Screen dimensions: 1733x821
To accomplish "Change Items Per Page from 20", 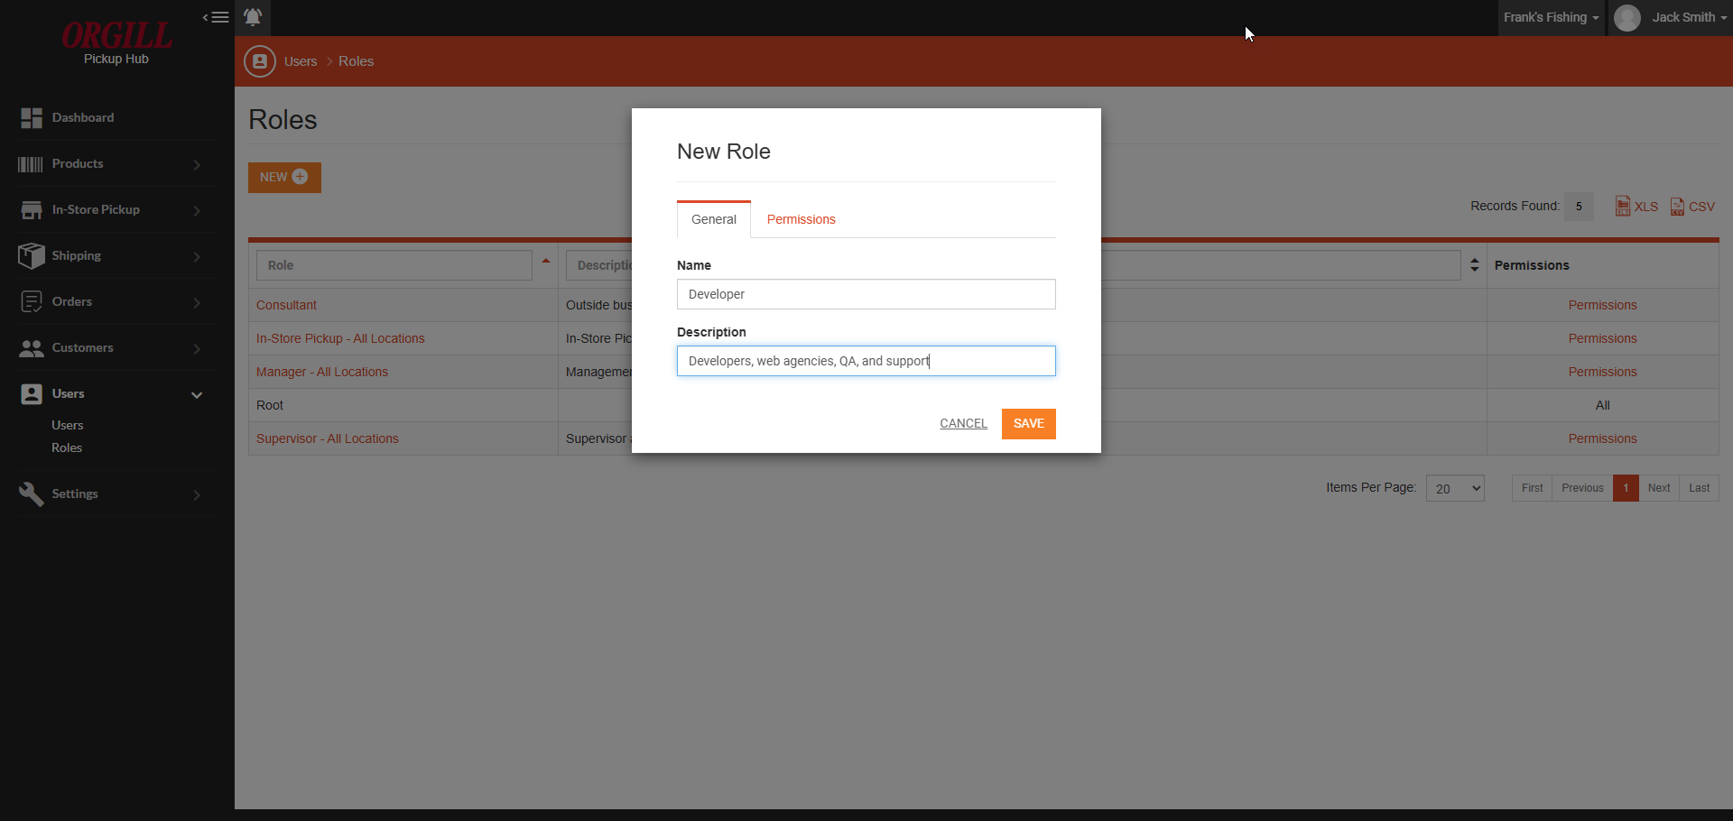I will [1454, 488].
